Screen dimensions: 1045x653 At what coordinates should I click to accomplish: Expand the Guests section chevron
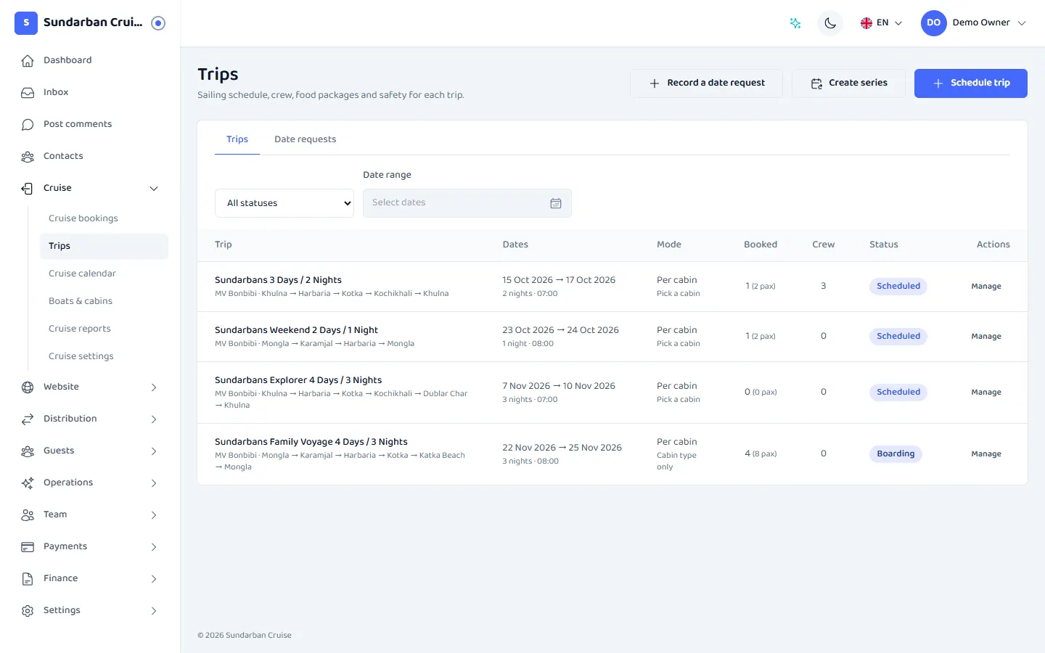[x=154, y=451]
